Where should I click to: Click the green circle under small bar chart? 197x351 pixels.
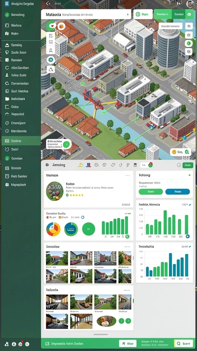coord(127,237)
